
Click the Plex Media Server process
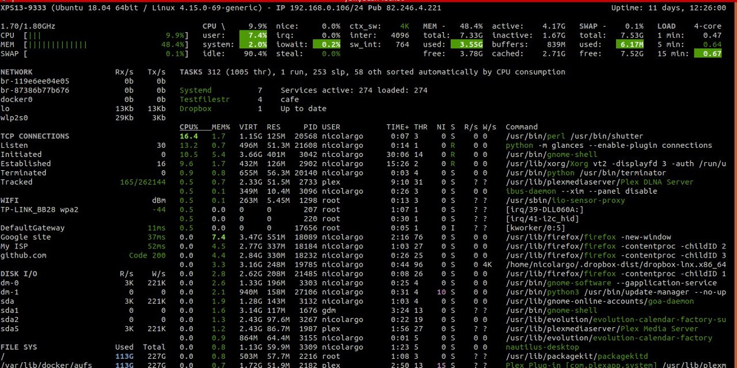[x=602, y=329]
